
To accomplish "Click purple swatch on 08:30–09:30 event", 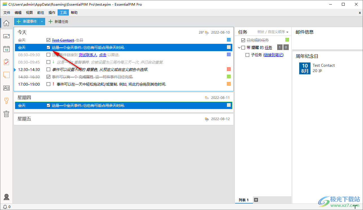I will pyautogui.click(x=229, y=55).
